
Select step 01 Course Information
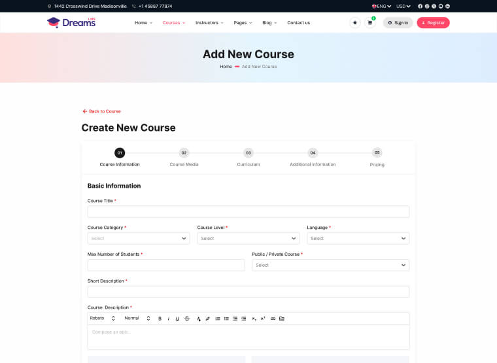(120, 158)
